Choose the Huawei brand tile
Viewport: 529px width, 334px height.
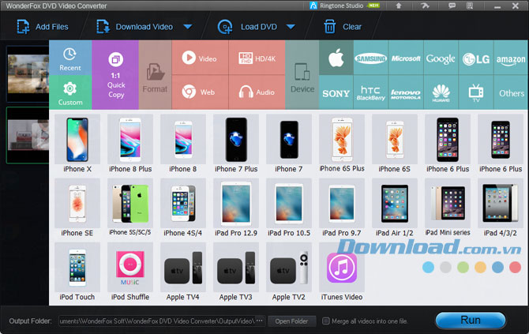[x=441, y=92]
